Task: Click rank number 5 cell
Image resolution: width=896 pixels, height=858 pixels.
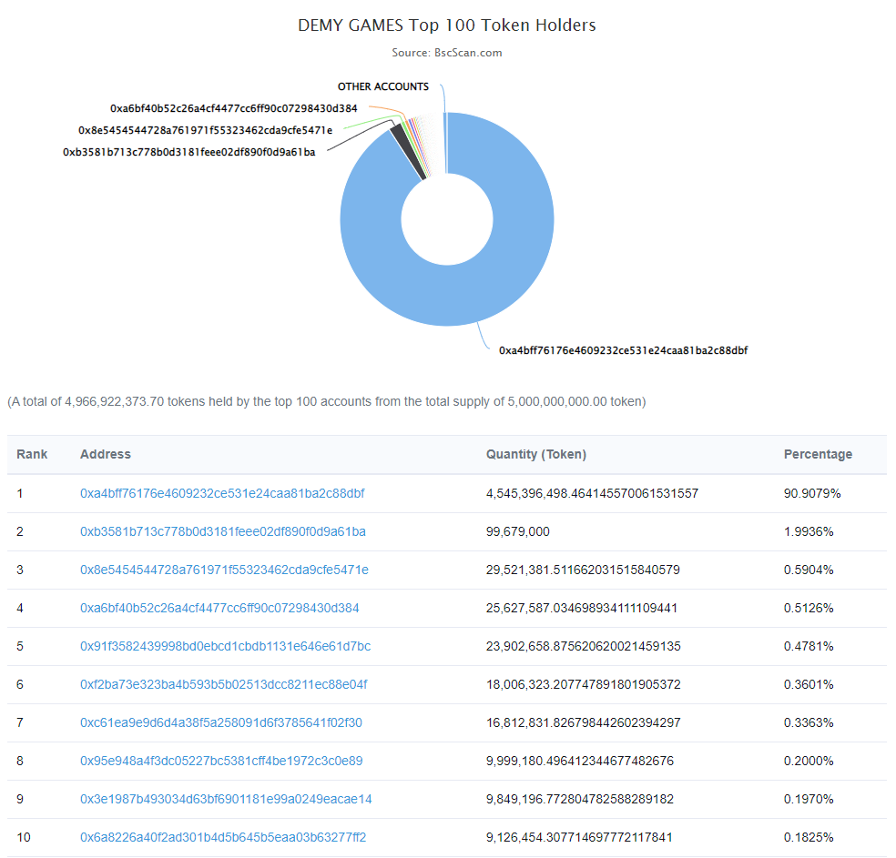Action: point(20,646)
